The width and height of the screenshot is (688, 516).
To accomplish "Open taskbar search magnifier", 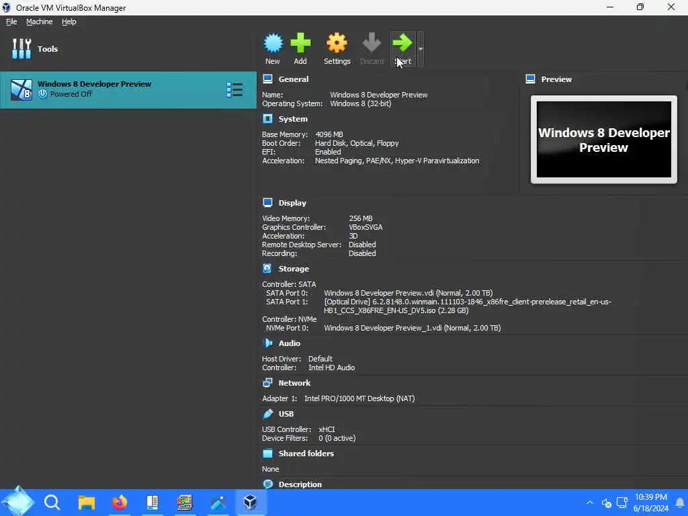I will coord(52,502).
